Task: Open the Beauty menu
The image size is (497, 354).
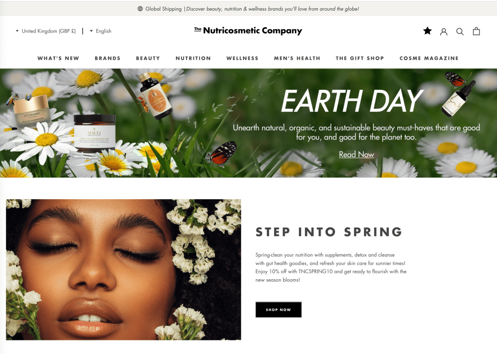Action: tap(148, 58)
